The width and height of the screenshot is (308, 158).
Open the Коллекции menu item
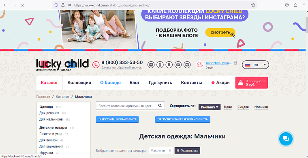tap(79, 83)
